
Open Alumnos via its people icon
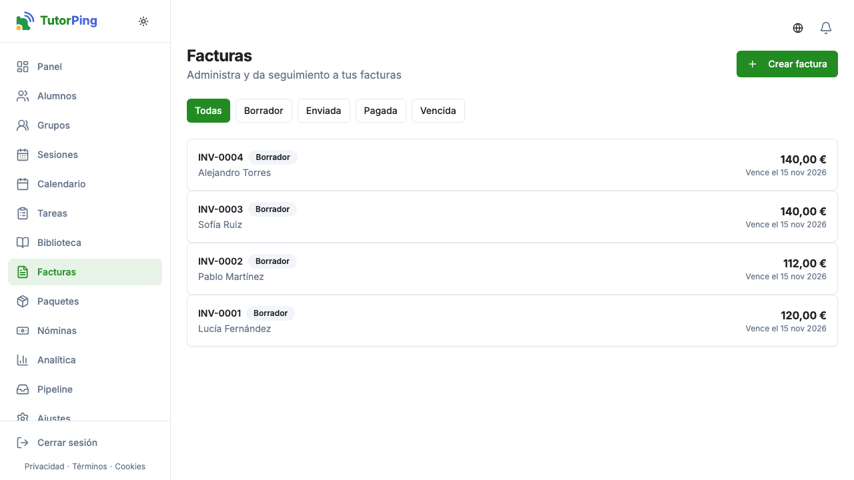click(x=23, y=96)
